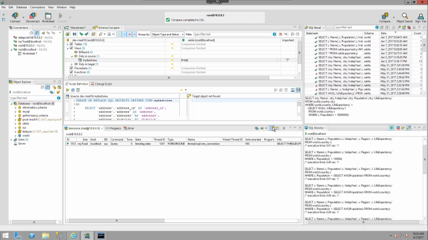Collapse the Only in source node
The height and width of the screenshot is (240, 428).
(72, 56)
